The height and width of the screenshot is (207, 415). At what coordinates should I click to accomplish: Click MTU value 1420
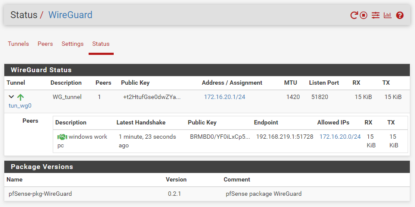tap(293, 97)
